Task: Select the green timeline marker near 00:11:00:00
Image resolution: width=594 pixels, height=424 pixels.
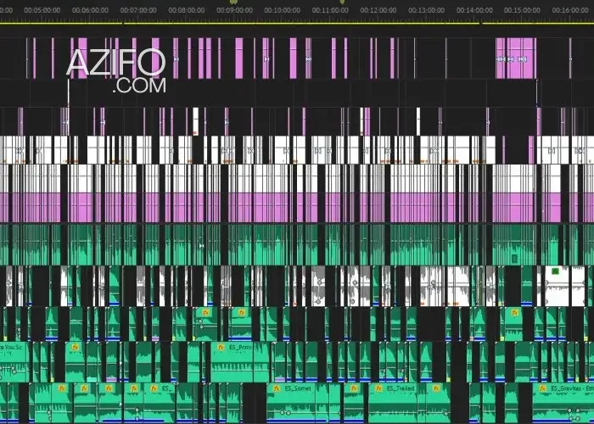Action: tap(342, 2)
